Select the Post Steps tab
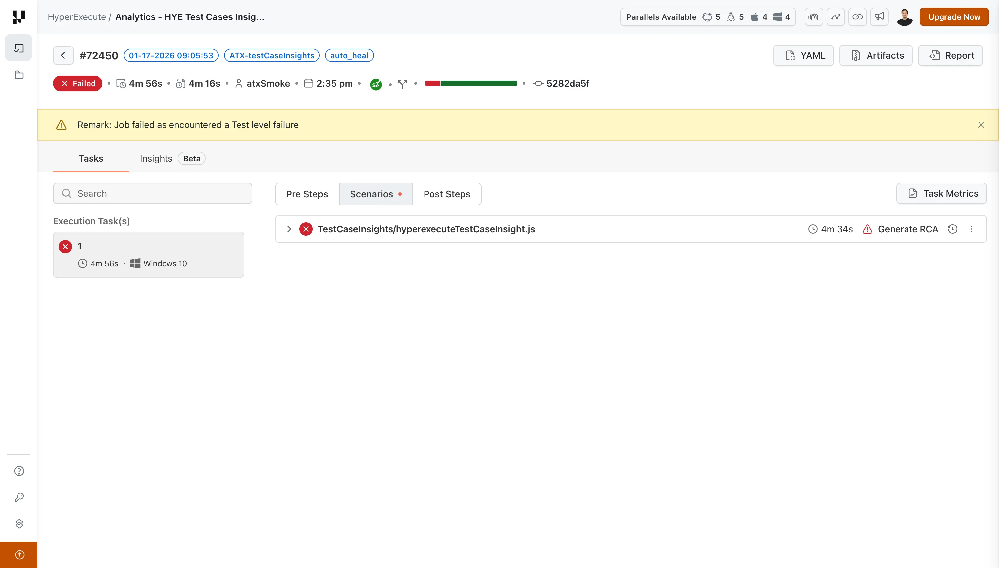Viewport: 999px width, 568px height. tap(447, 194)
